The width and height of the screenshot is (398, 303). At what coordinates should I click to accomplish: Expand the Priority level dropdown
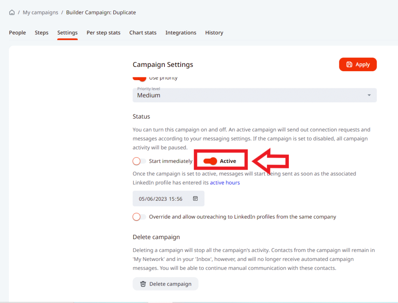[254, 95]
